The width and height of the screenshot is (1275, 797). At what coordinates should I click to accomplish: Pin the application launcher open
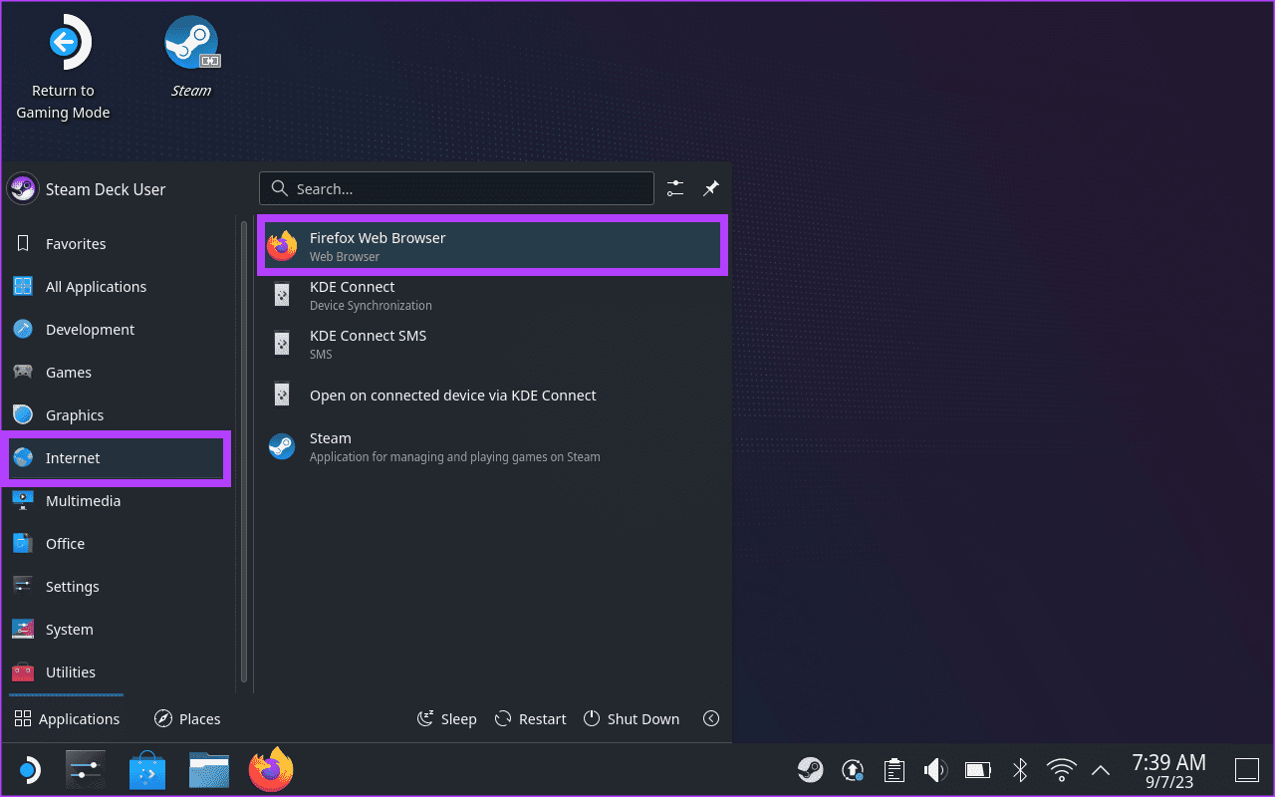click(x=710, y=188)
